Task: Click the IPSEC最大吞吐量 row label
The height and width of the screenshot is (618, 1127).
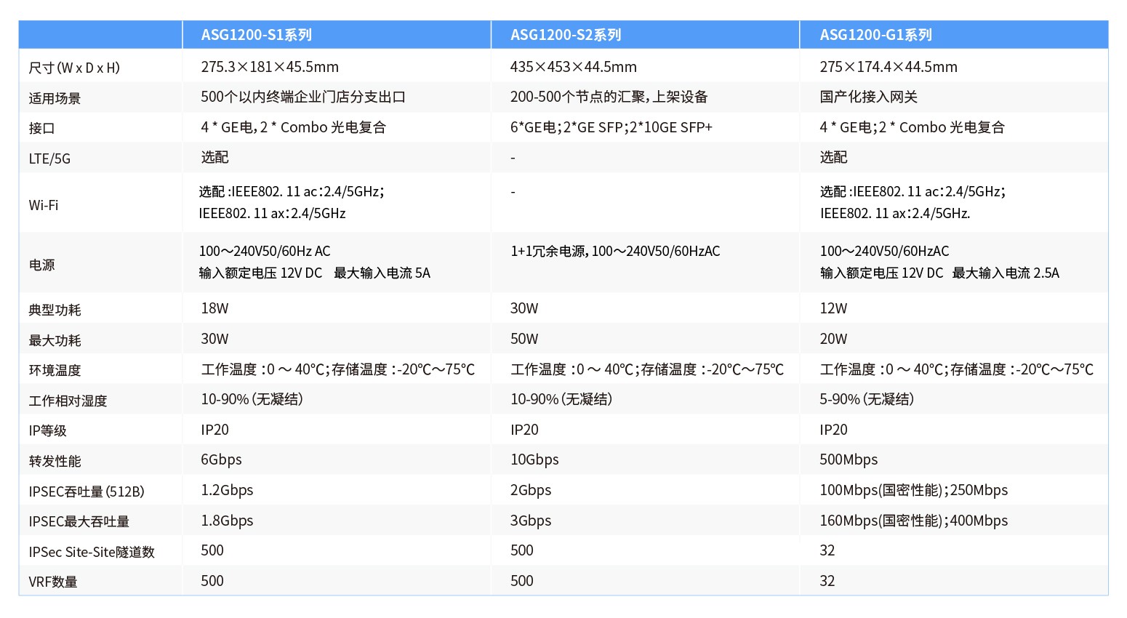Action: 79,521
